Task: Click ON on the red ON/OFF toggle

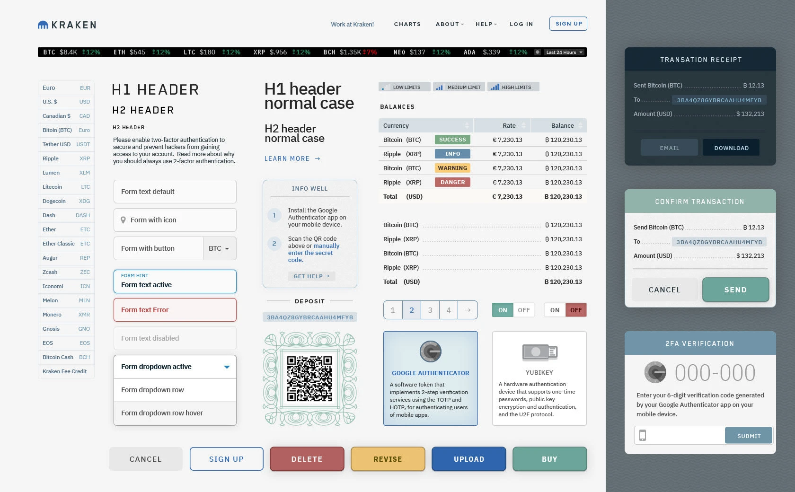Action: point(555,310)
